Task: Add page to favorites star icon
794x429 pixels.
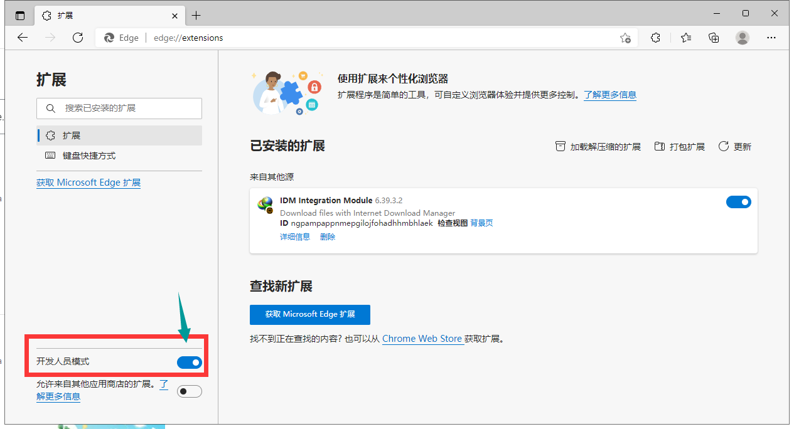Action: [x=625, y=38]
